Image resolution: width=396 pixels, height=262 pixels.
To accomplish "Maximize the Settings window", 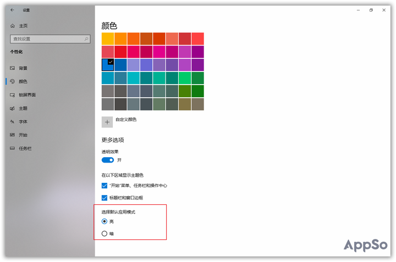I will coord(371,10).
